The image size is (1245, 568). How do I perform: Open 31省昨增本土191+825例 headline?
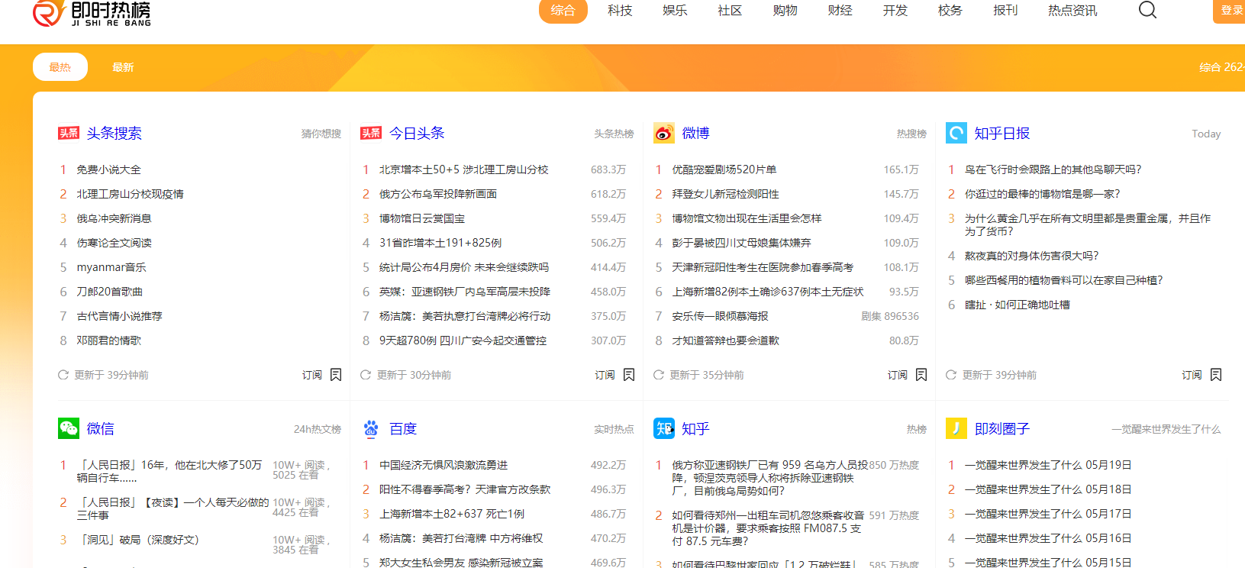point(440,243)
